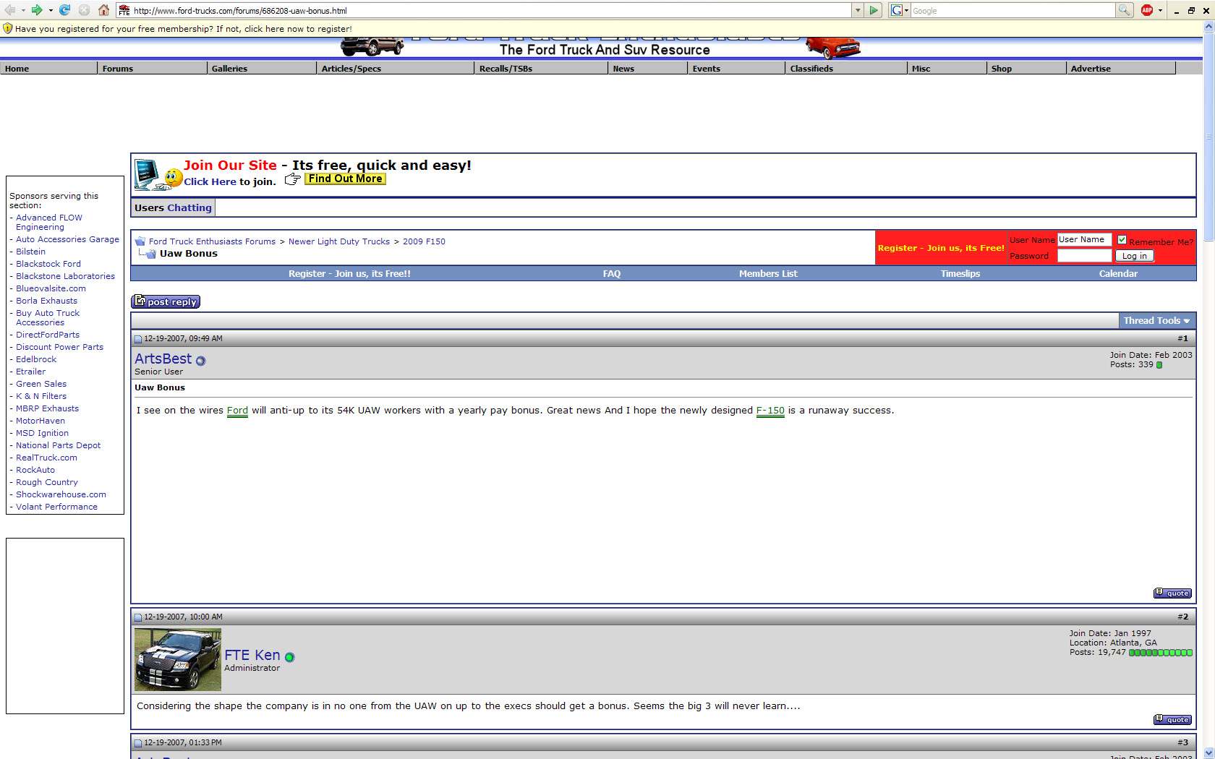Click the folder icon before Ford Truck Enthusiasts Forums
This screenshot has height=759, width=1215.
(140, 241)
